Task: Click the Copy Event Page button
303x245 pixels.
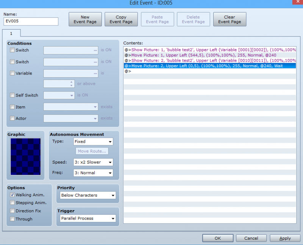Action: [x=121, y=19]
